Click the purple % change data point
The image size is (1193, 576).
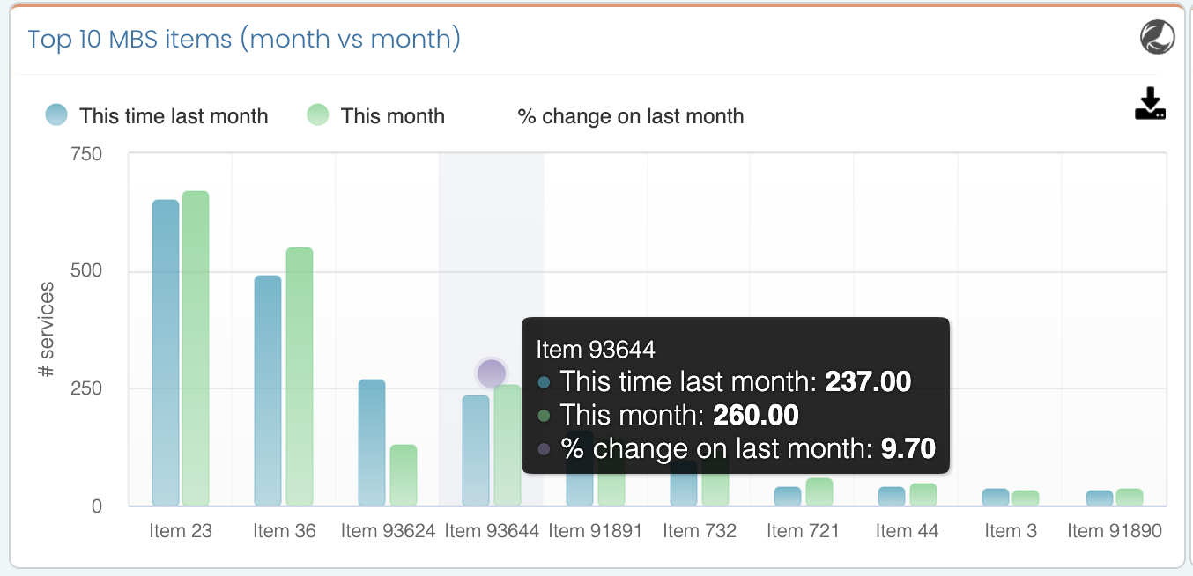[x=492, y=373]
